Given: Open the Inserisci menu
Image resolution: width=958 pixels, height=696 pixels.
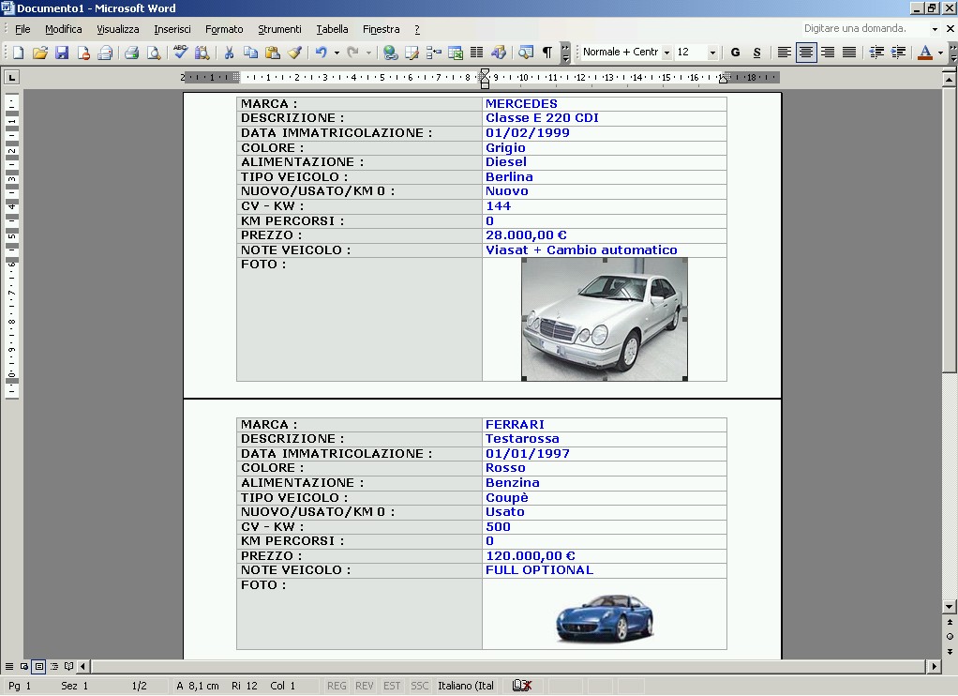Looking at the screenshot, I should [x=172, y=29].
